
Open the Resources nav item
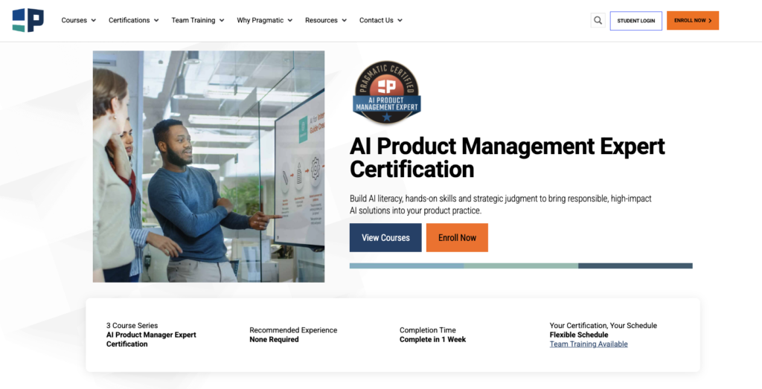coord(321,20)
